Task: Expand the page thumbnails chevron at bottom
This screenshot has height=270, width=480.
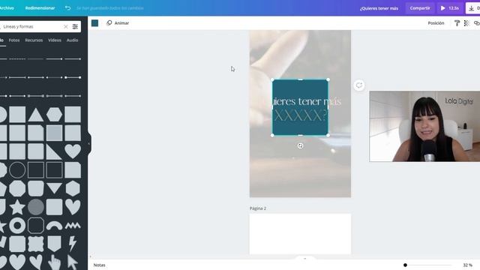Action: coord(305,259)
